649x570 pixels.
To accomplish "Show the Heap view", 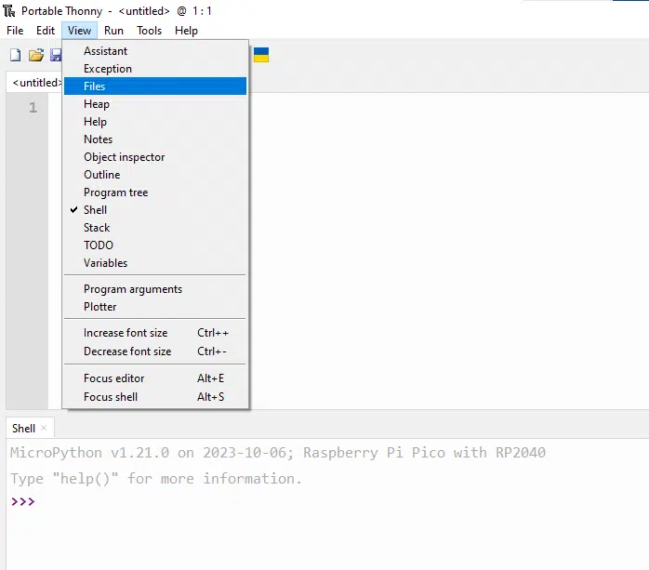I will (155, 104).
